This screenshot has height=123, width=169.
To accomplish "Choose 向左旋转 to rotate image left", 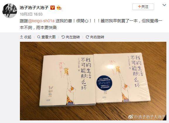I will pos(73,37).
